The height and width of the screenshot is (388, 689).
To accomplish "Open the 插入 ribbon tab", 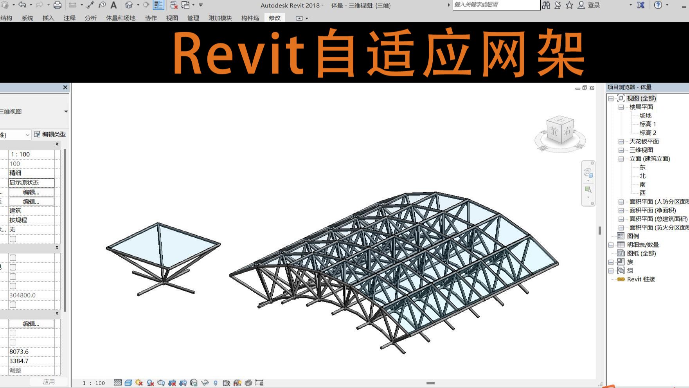I will click(49, 18).
